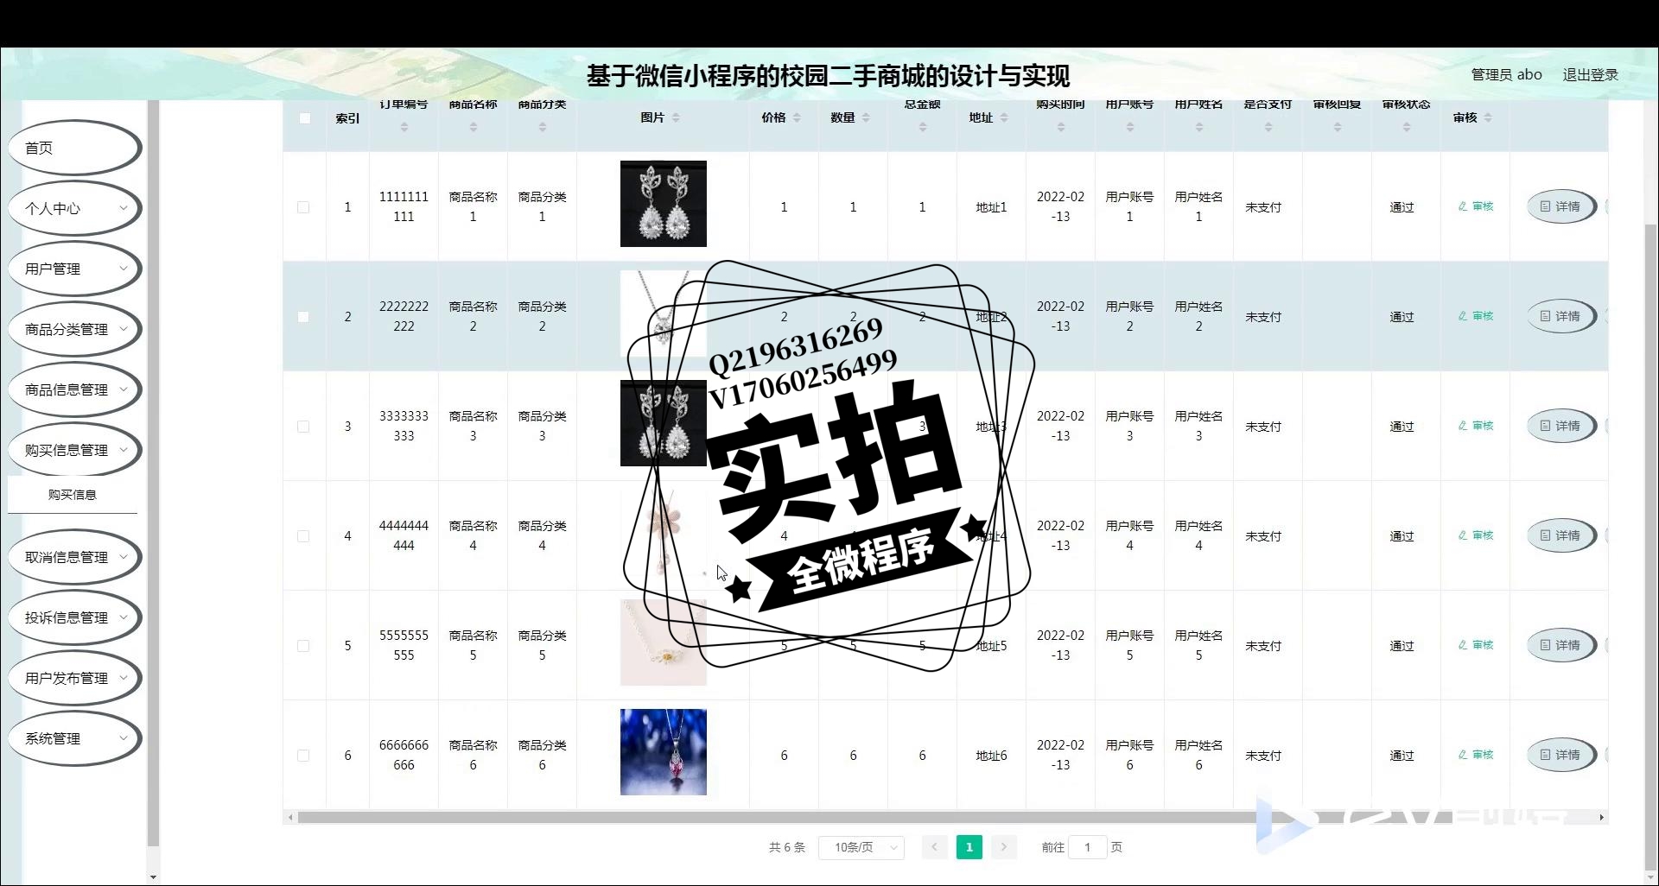1659x886 pixels.
Task: Click the go-to page number field
Action: tap(1088, 847)
